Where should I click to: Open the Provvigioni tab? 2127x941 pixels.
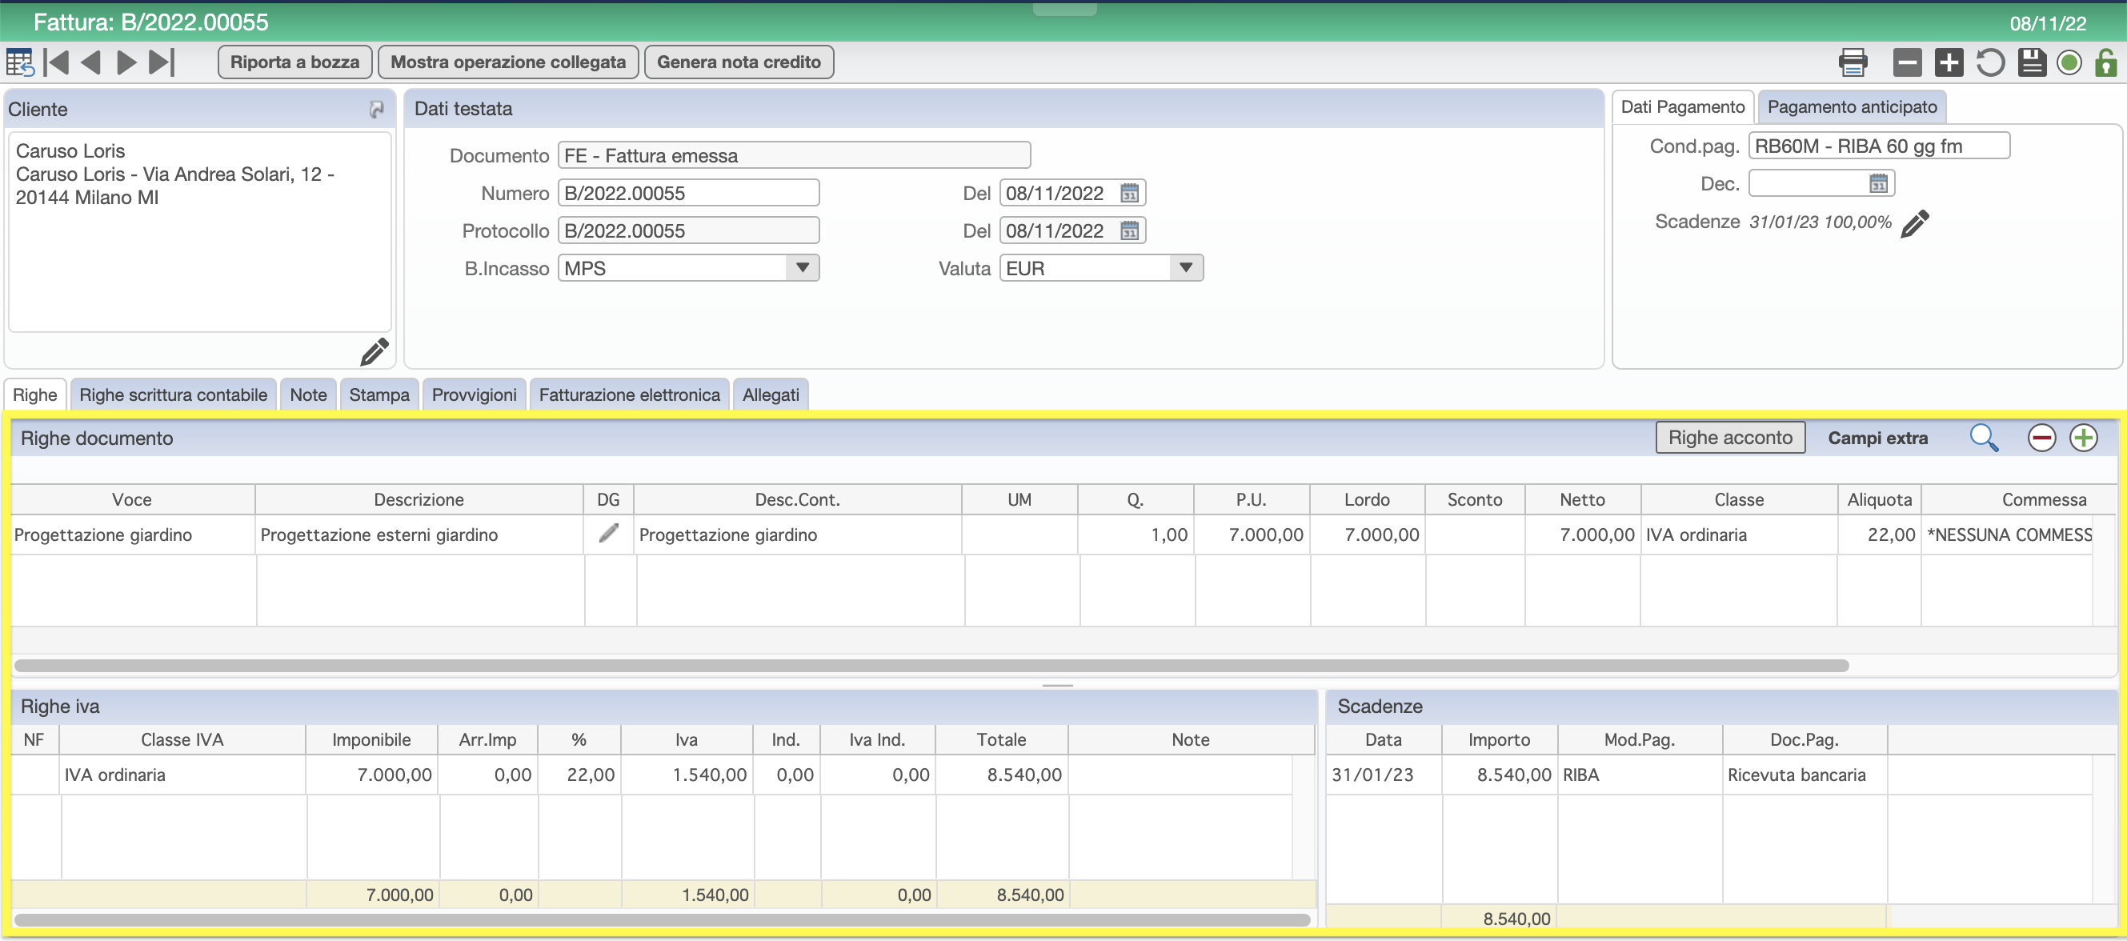[474, 394]
